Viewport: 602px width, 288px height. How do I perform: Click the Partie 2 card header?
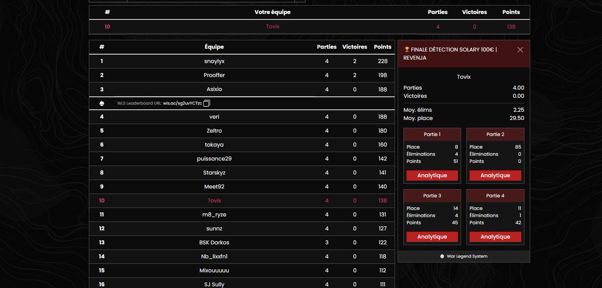coord(495,134)
